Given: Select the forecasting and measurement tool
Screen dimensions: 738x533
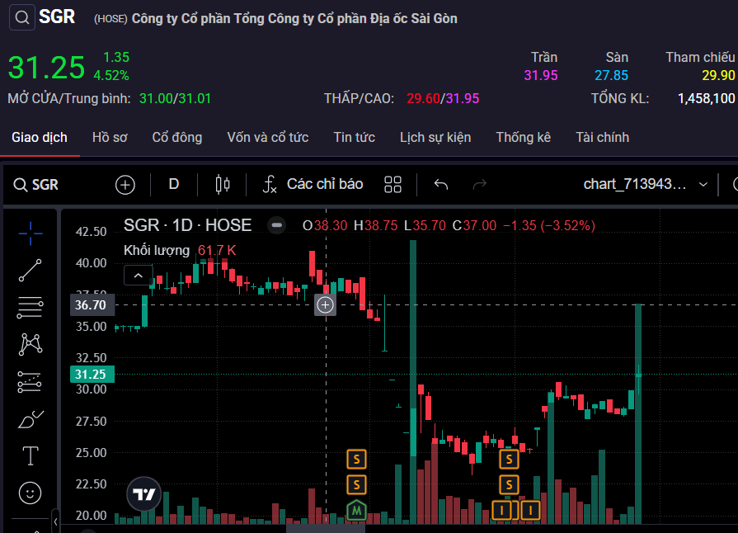Looking at the screenshot, I should coord(29,382).
